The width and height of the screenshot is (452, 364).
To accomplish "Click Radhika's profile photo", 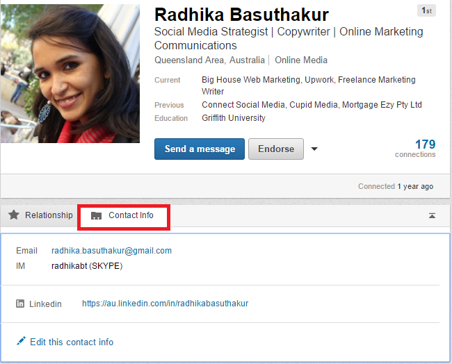I will (x=70, y=74).
